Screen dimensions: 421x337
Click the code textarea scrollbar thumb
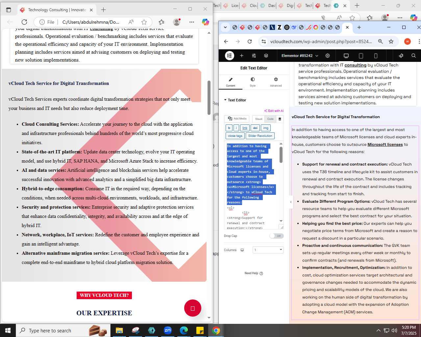tap(281, 155)
